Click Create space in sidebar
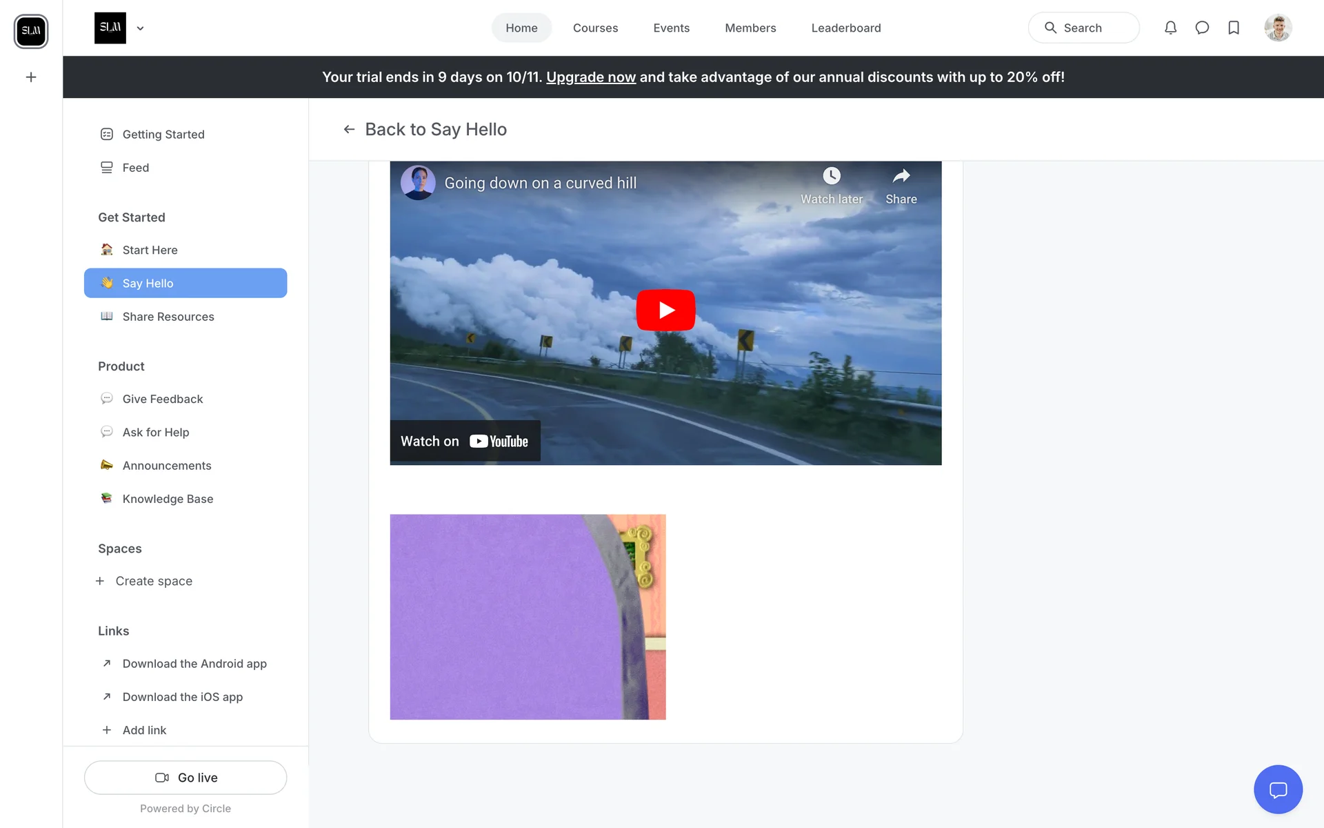 [x=153, y=581]
